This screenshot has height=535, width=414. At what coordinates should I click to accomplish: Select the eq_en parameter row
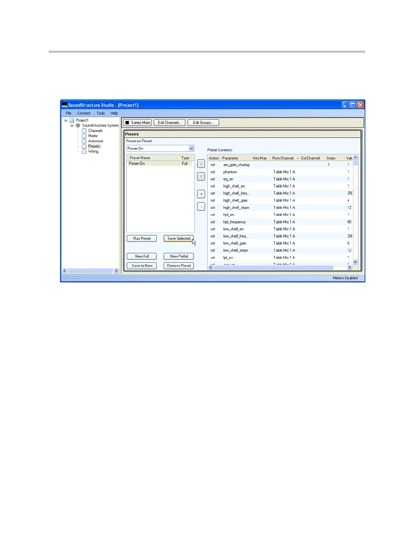tap(280, 179)
